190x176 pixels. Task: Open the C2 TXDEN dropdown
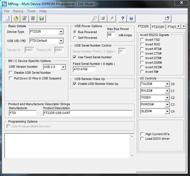pyautogui.click(x=167, y=98)
